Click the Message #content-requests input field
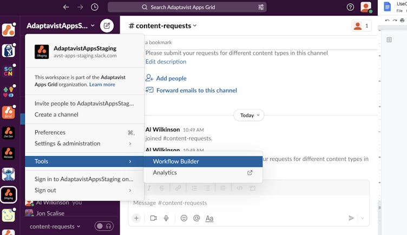Screen dimensions: 407x235 [x=248, y=203]
